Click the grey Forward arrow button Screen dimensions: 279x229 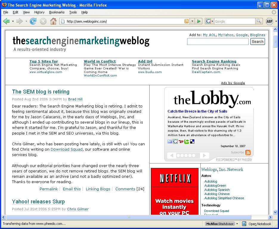(x=19, y=21)
